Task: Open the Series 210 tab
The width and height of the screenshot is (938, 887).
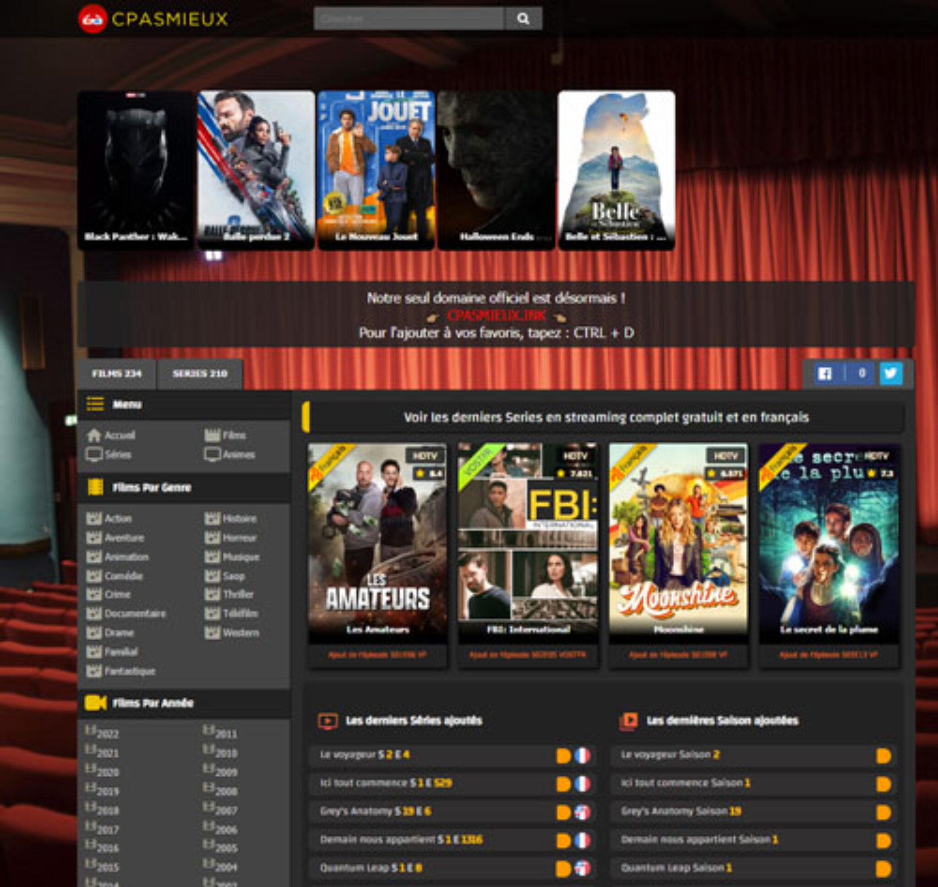Action: click(200, 374)
